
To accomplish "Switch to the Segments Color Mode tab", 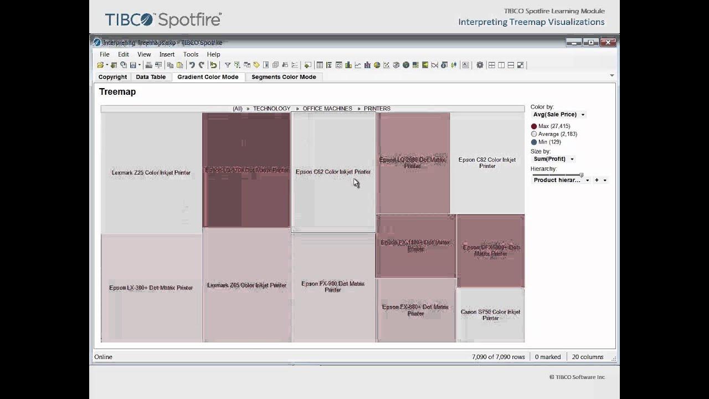I will (284, 77).
